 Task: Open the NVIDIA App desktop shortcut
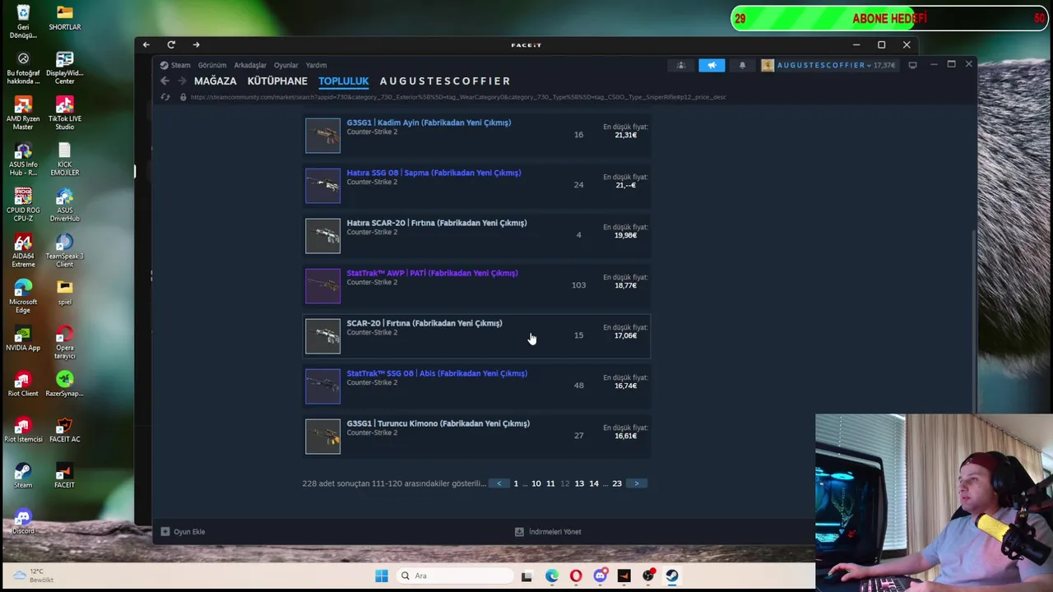(23, 337)
